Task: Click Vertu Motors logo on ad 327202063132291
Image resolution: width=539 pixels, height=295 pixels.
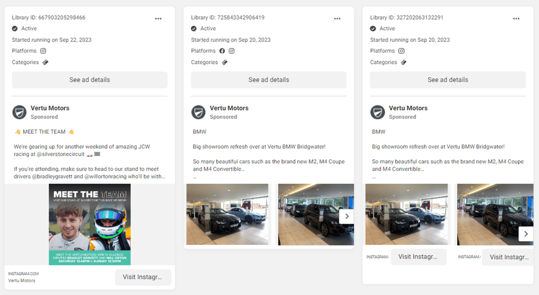Action: [377, 112]
